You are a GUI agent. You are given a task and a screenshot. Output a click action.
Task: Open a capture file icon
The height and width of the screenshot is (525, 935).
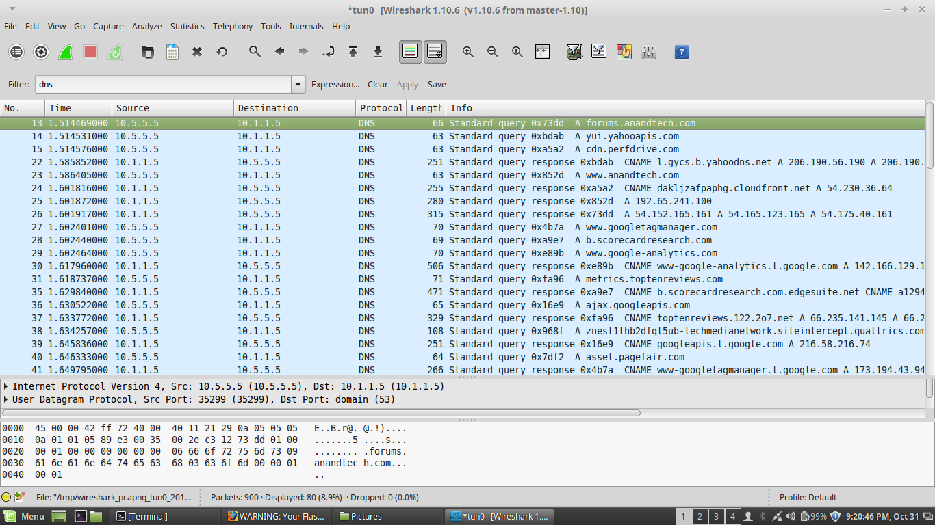point(148,52)
